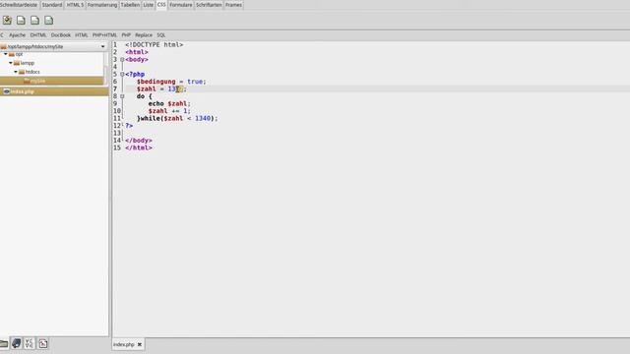The width and height of the screenshot is (630, 354).
Task: Select index.php in the file list
Action: pos(54,91)
